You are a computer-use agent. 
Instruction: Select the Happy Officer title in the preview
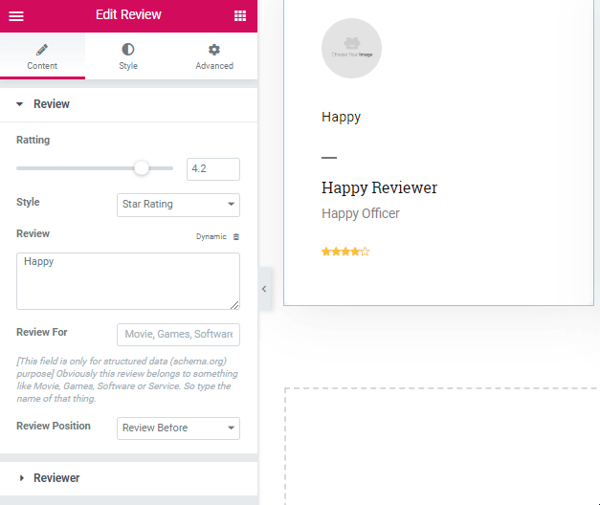pyautogui.click(x=361, y=213)
